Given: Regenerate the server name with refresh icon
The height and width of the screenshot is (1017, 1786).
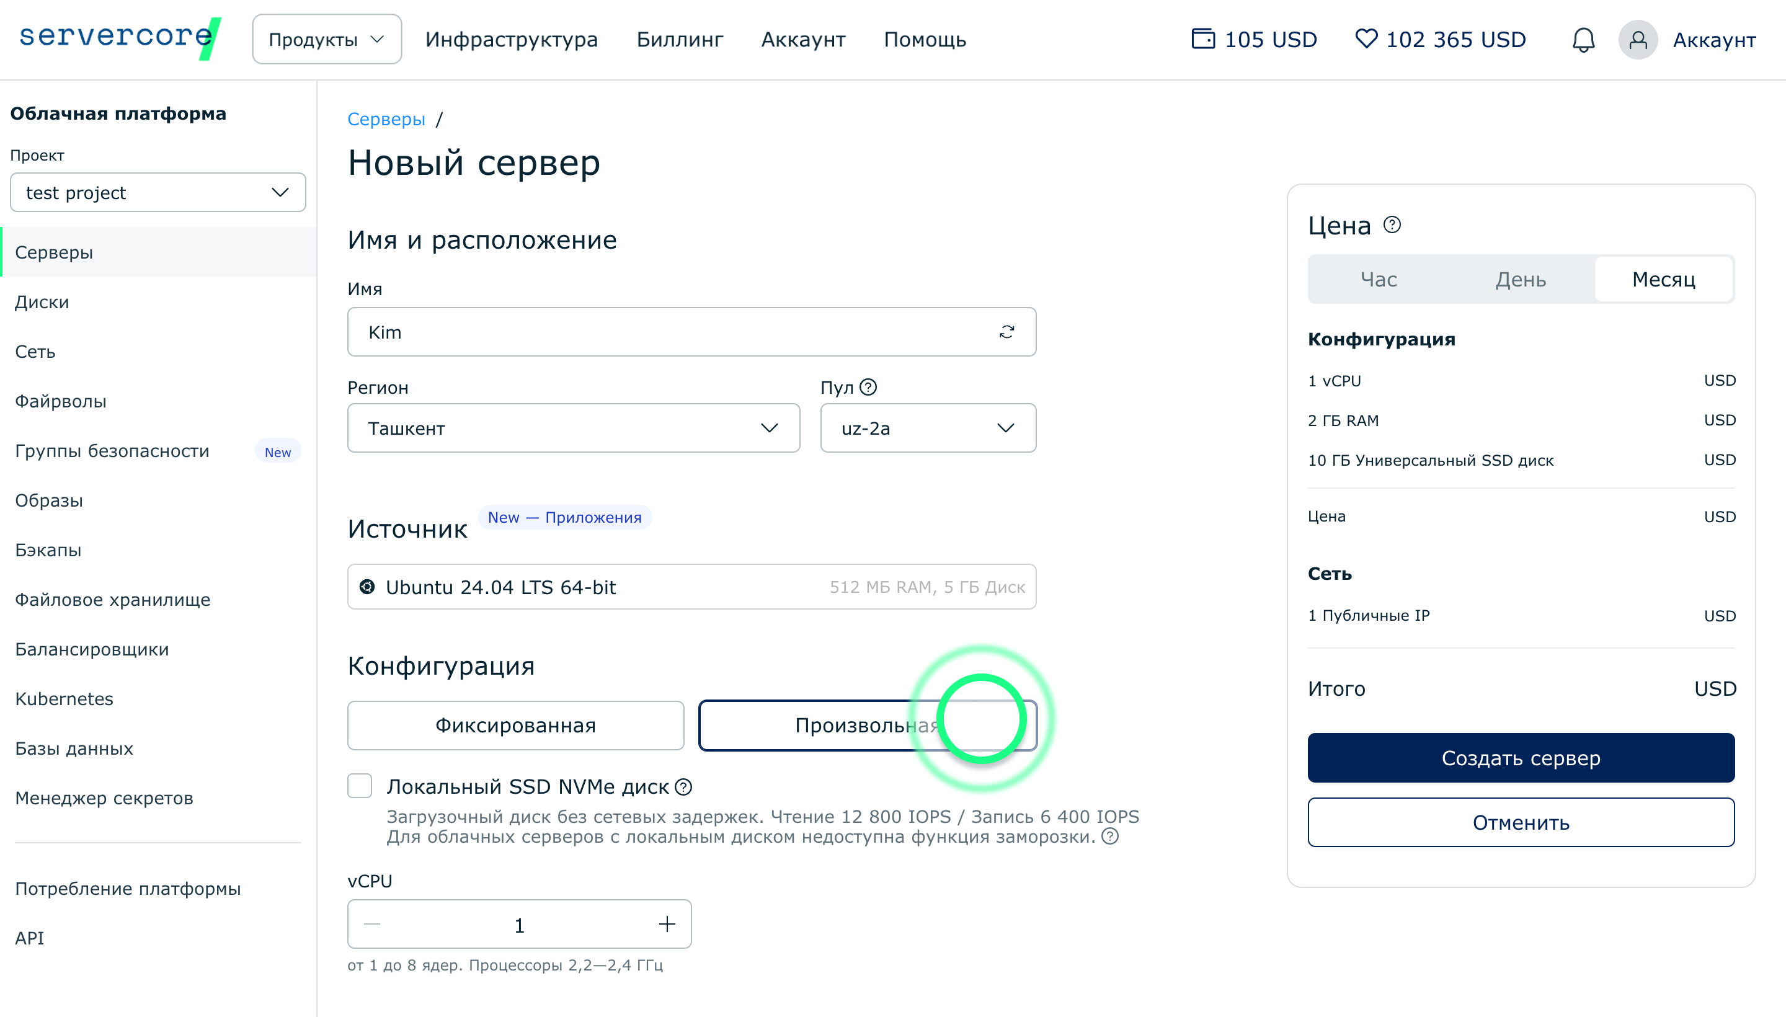Looking at the screenshot, I should [1006, 332].
